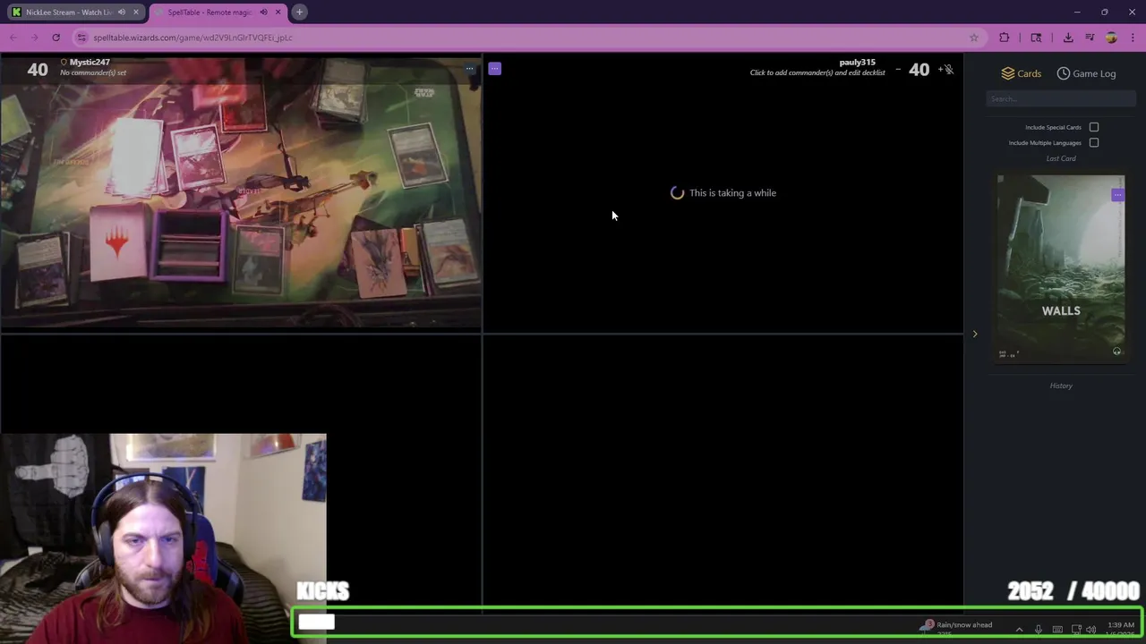The width and height of the screenshot is (1146, 644).
Task: Open touch keyboard from taskbar
Action: pos(1057,630)
